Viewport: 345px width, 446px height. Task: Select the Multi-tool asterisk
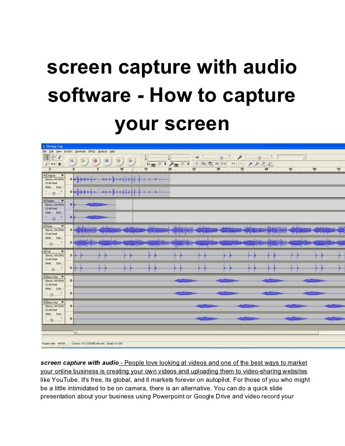(x=59, y=164)
